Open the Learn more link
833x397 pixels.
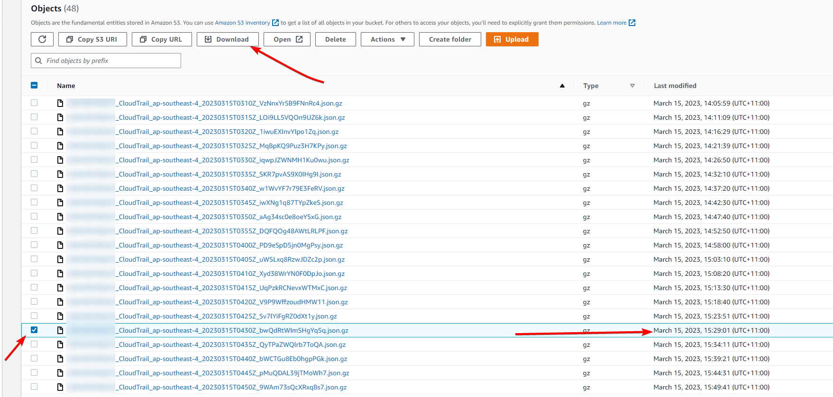[x=612, y=23]
